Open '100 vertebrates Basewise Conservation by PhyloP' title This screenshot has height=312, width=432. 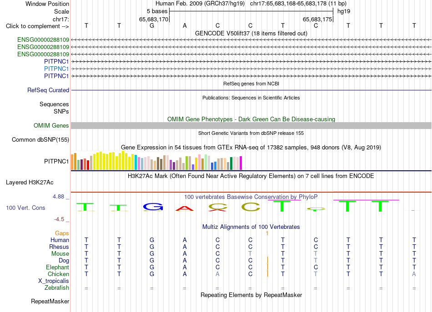(251, 197)
